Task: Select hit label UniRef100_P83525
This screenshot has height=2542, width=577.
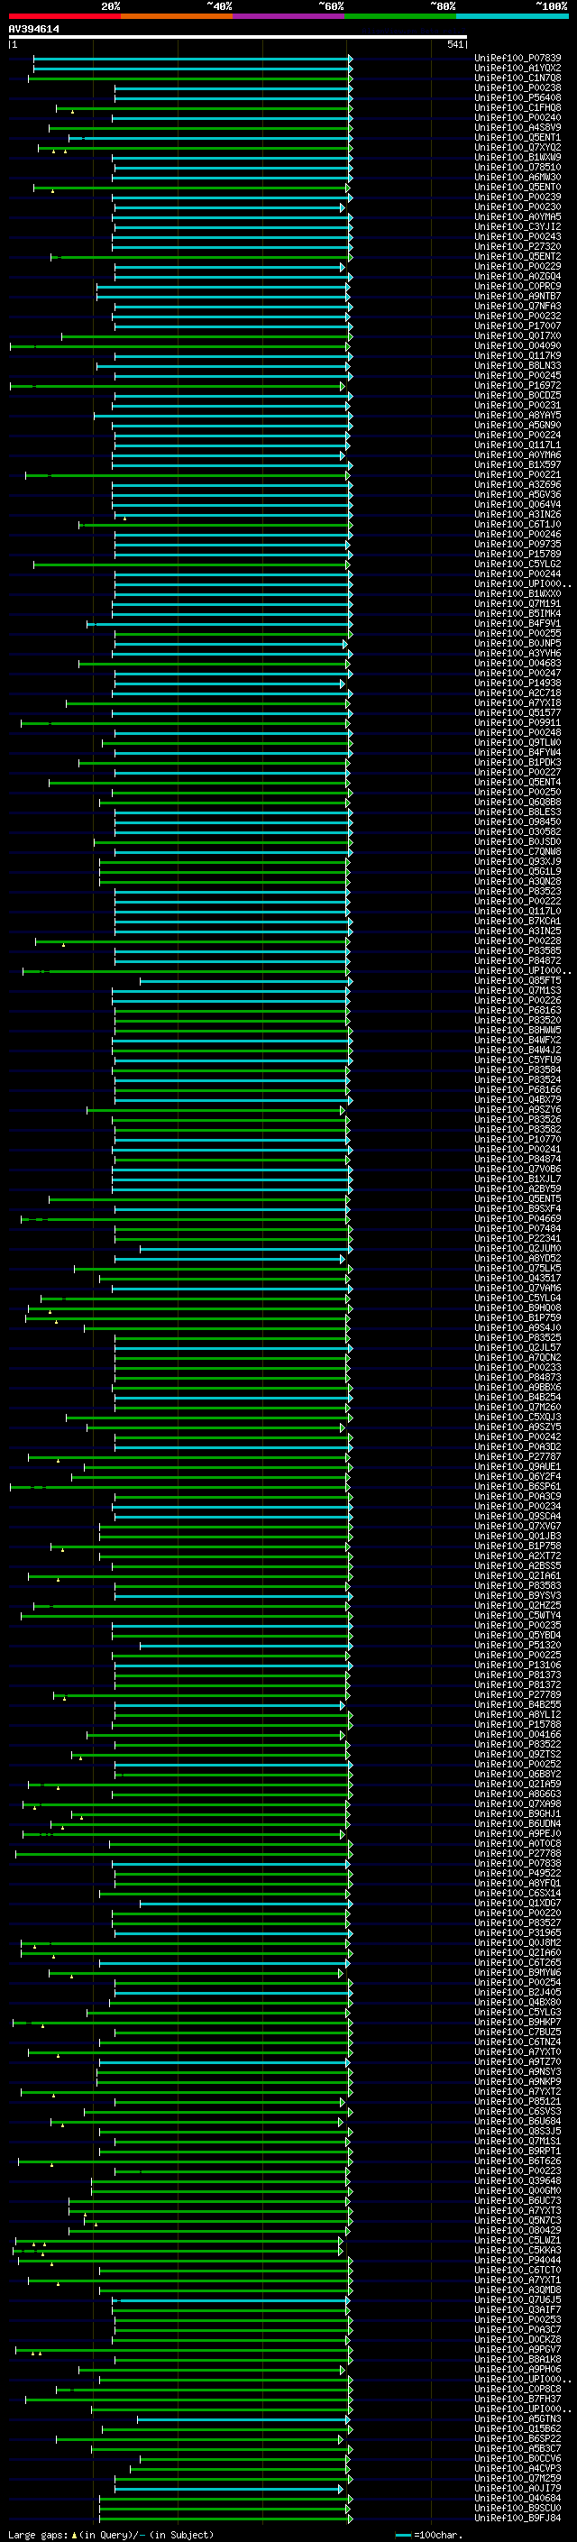Action: pos(517,1338)
